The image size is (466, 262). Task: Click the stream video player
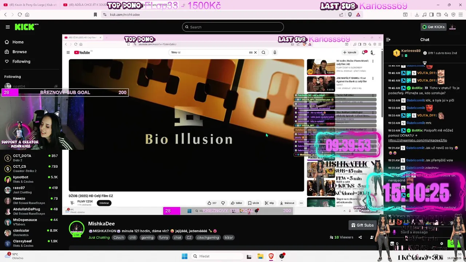point(222,124)
